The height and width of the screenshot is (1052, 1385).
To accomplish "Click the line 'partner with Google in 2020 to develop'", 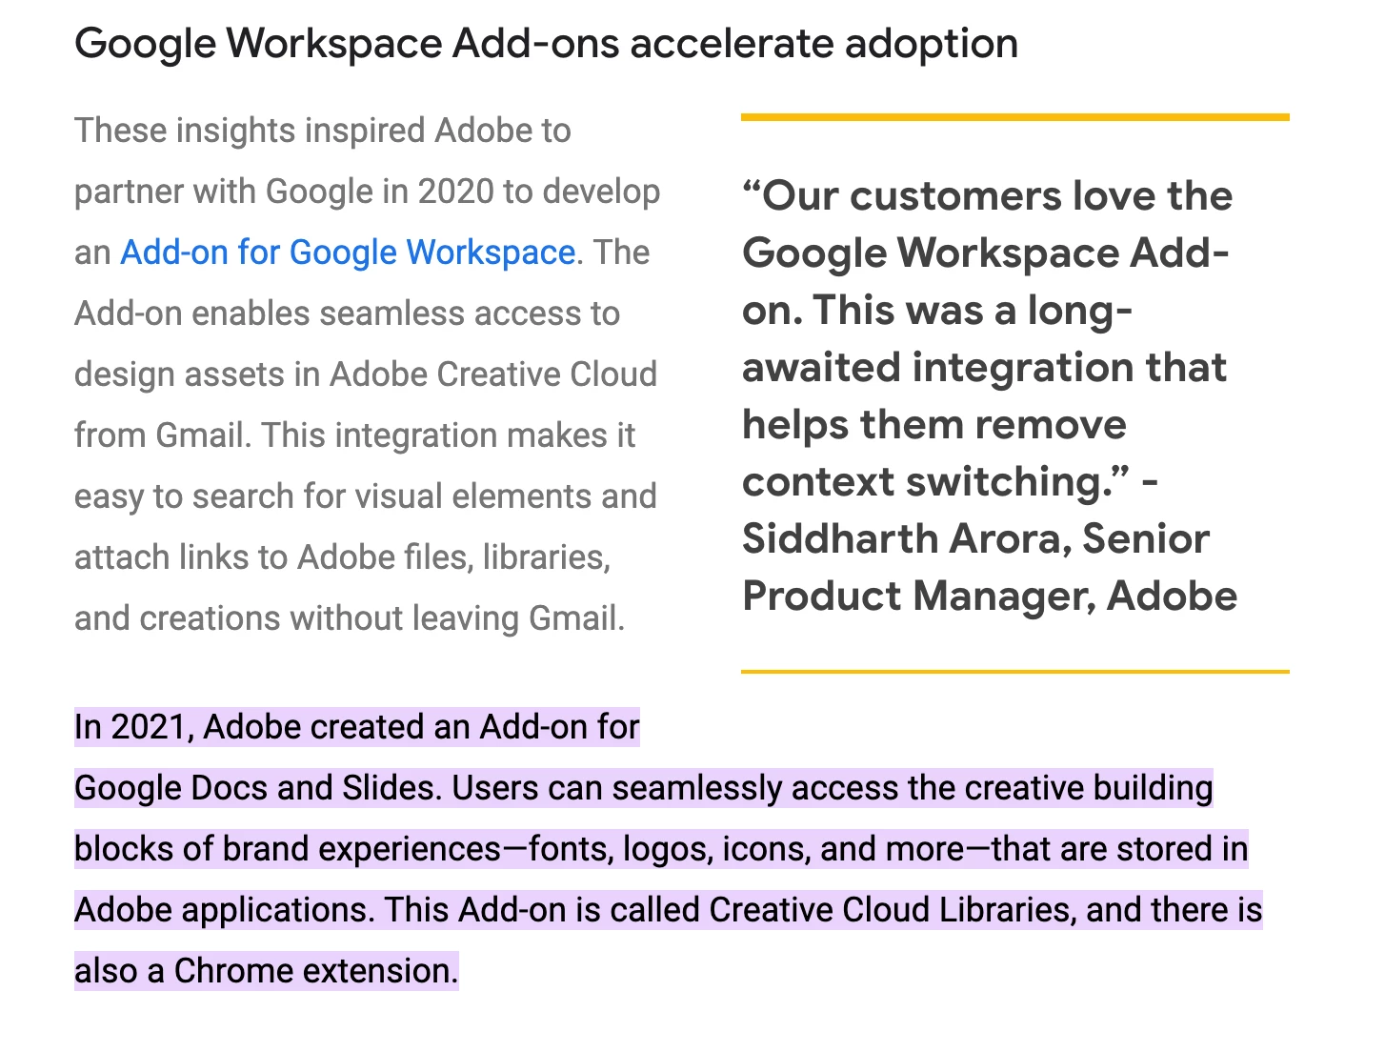I will coord(368,192).
